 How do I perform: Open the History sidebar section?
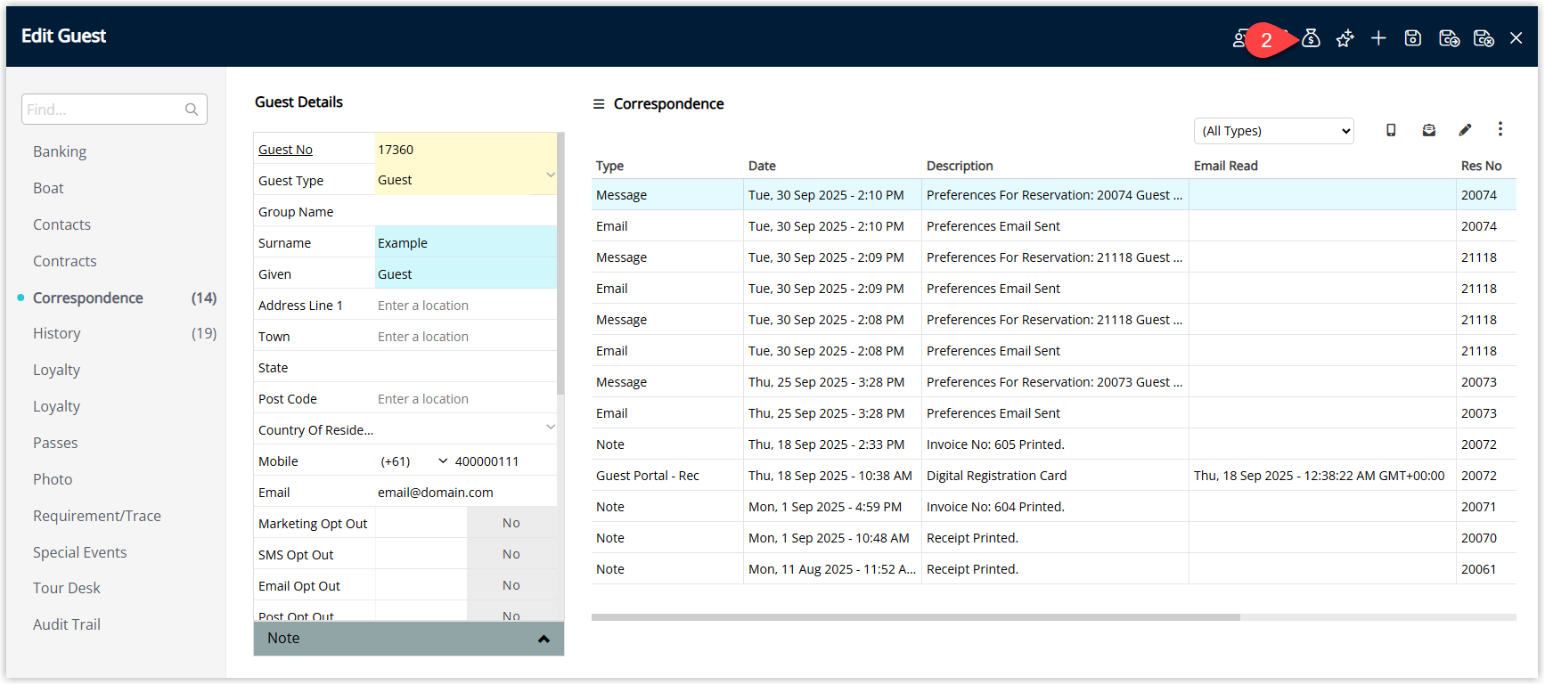[x=56, y=333]
